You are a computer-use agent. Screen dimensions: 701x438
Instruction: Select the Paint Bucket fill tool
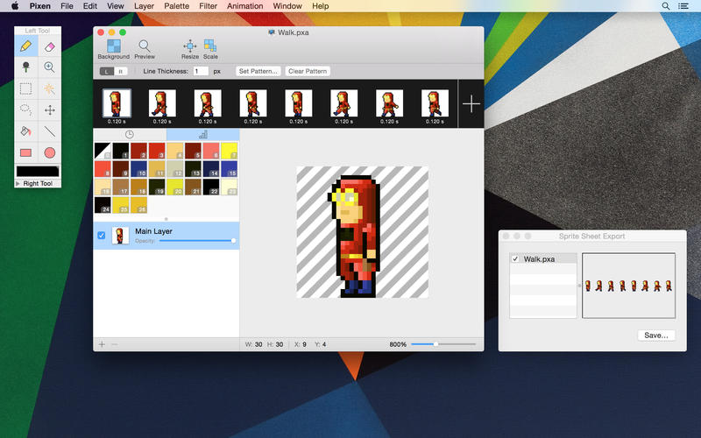point(26,131)
